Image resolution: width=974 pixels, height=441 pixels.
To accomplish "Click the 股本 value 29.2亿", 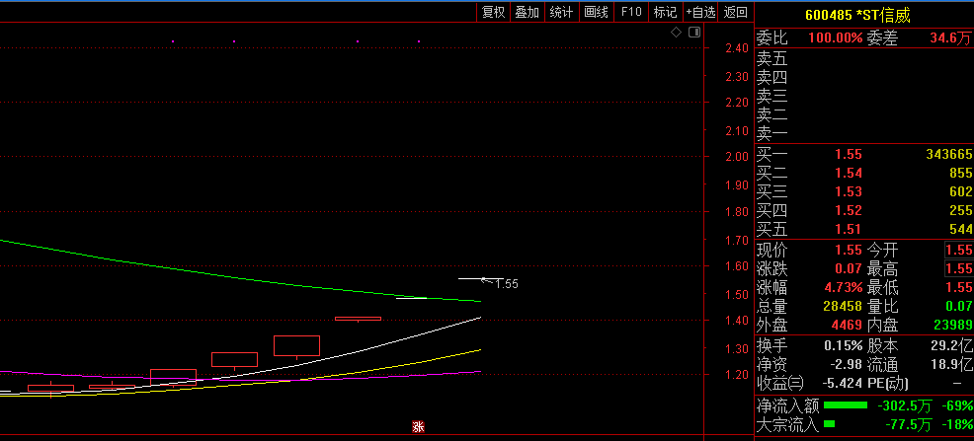I will point(950,346).
